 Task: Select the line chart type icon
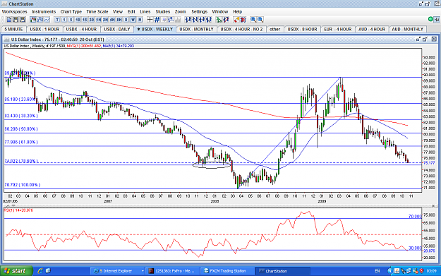click(x=47, y=20)
